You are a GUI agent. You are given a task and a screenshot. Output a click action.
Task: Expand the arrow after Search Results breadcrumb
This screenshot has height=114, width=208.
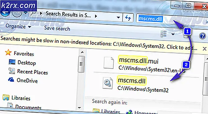coord(96,16)
